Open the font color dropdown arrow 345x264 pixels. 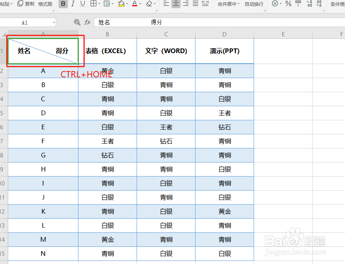(x=140, y=4)
